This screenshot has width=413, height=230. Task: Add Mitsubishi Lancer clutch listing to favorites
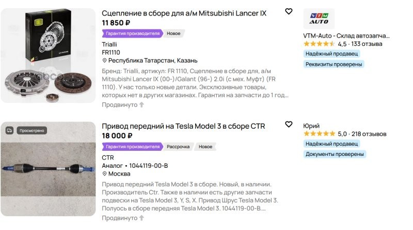pyautogui.click(x=289, y=11)
